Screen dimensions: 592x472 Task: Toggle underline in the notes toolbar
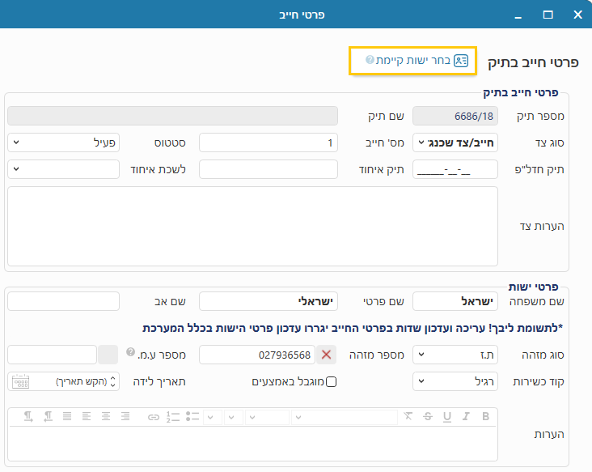tap(447, 416)
